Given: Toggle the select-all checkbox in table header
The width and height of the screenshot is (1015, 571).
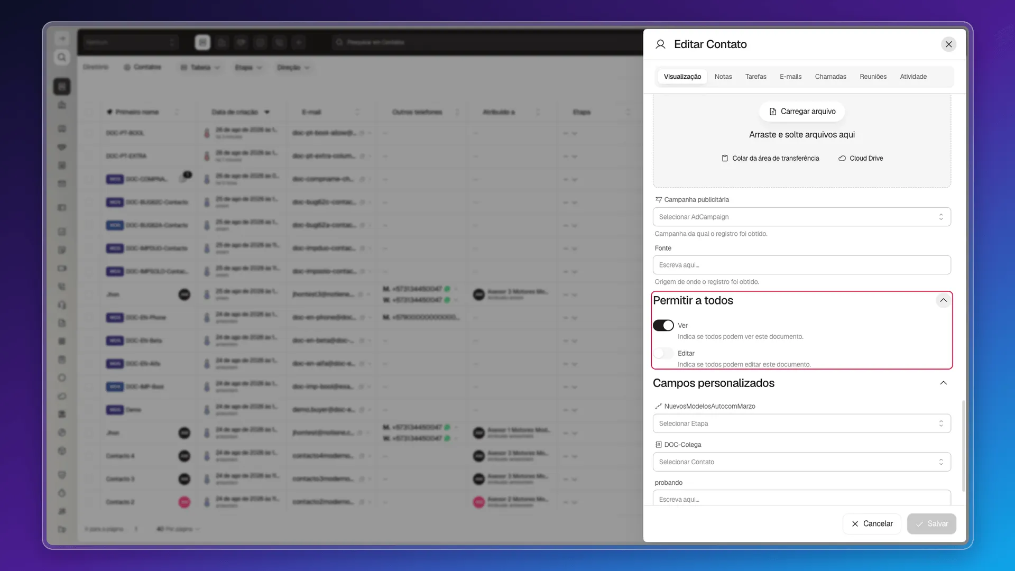Looking at the screenshot, I should coord(89,112).
